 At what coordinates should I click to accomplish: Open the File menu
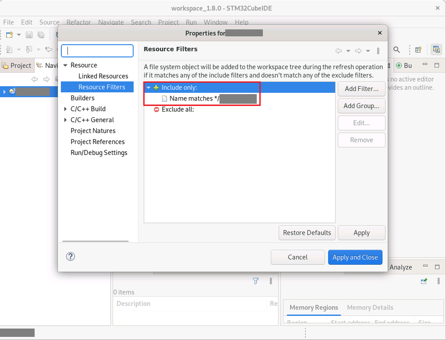click(x=8, y=22)
